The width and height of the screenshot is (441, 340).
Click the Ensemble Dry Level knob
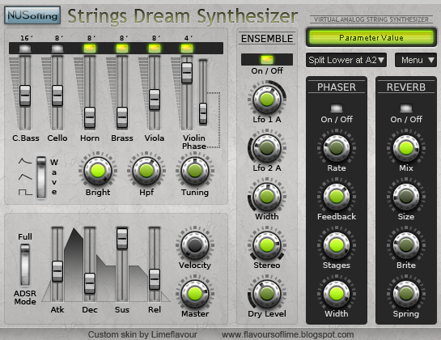pos(267,294)
